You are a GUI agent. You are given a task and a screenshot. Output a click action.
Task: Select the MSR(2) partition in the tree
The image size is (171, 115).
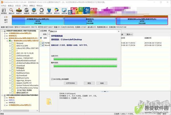click(x=12, y=103)
